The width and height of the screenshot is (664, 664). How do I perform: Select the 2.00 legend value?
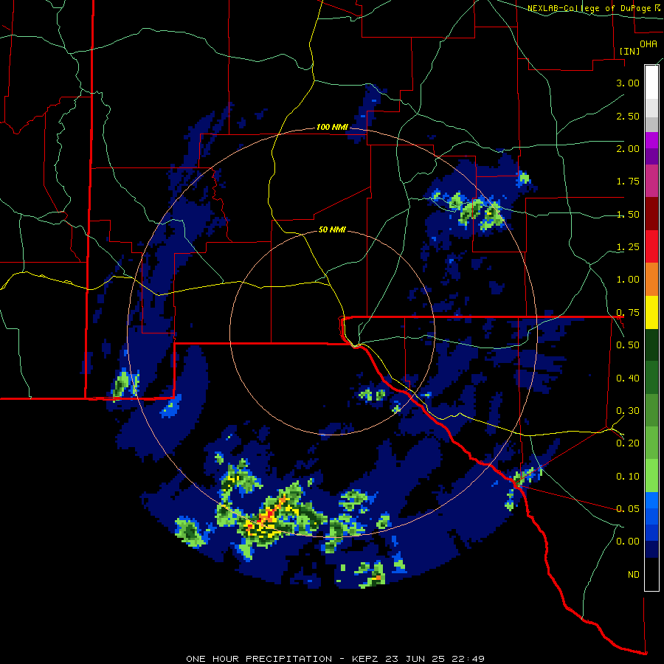tap(628, 148)
